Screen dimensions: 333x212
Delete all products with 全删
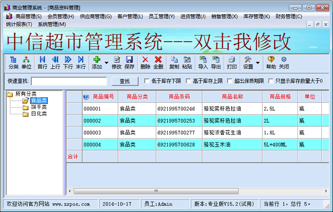(158, 63)
